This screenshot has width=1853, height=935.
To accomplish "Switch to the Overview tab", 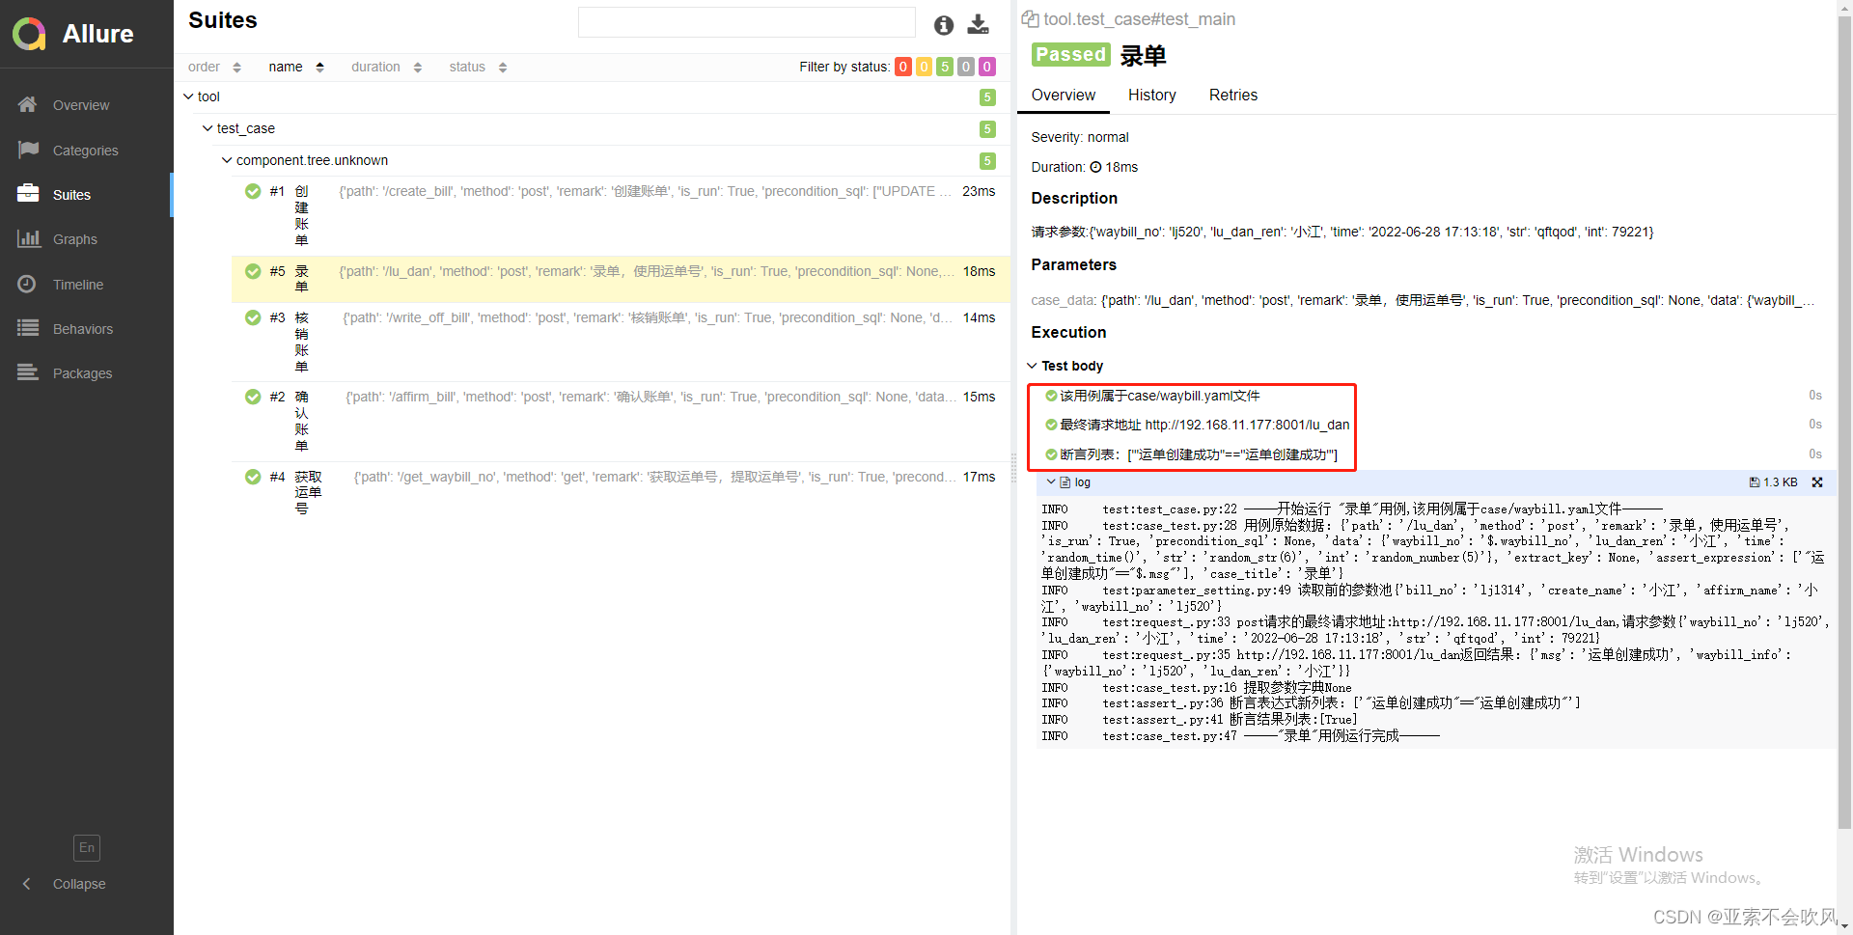I will click(x=1064, y=95).
